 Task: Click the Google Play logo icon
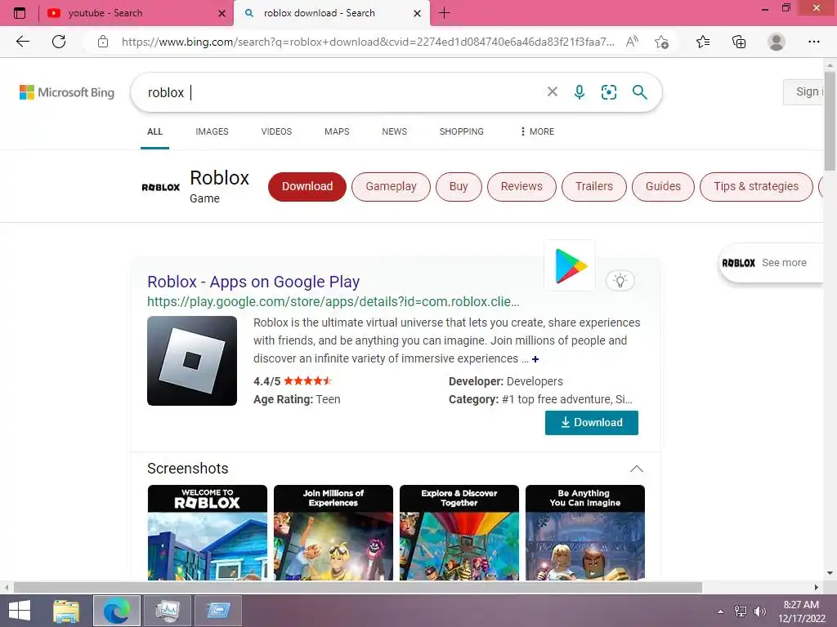coord(570,265)
